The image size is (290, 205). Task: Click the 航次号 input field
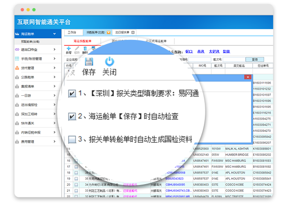tap(232, 59)
